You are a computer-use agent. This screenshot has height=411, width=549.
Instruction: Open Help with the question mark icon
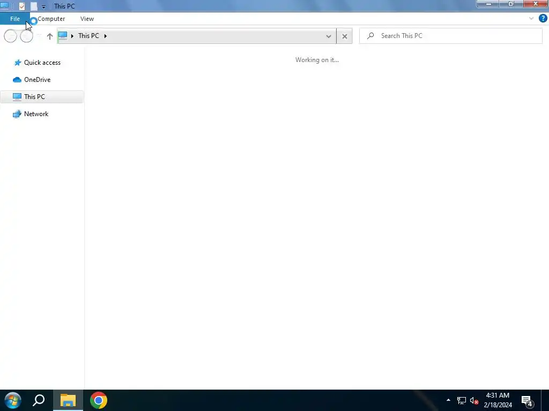pos(543,18)
